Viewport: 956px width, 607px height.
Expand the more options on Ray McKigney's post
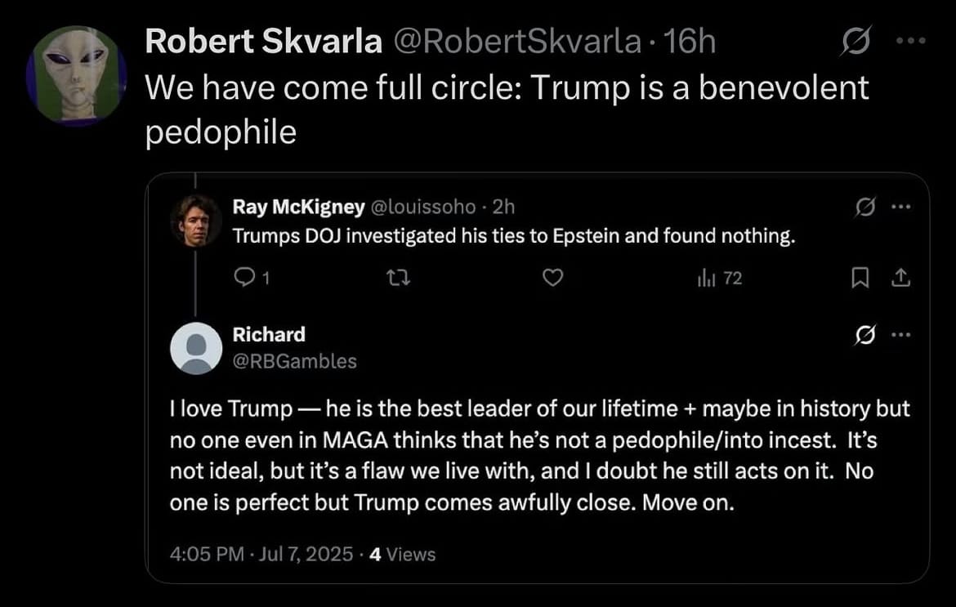click(900, 208)
